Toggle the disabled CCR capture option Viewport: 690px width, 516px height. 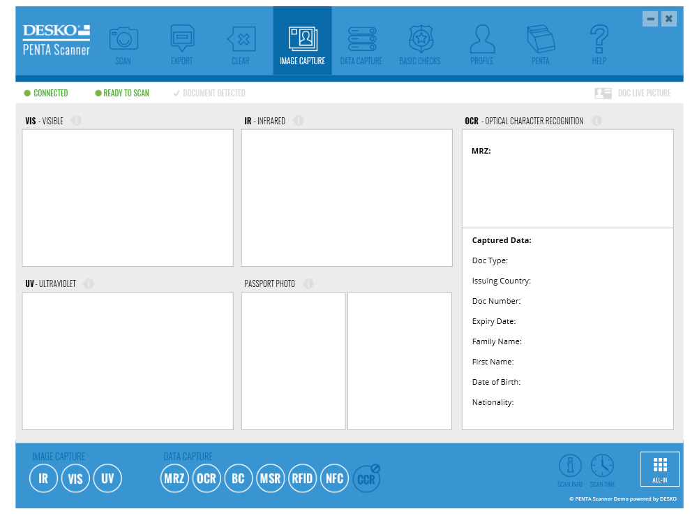pos(366,478)
